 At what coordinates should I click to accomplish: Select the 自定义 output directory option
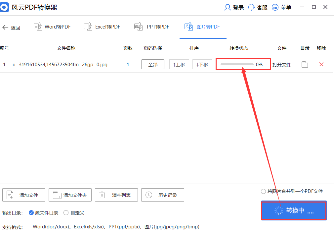[66, 212]
